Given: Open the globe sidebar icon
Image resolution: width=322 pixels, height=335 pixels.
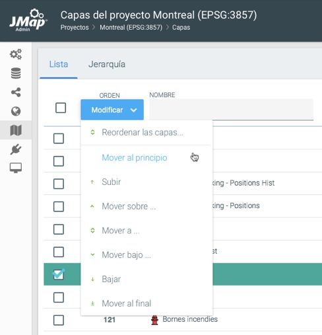Looking at the screenshot, I should [16, 111].
